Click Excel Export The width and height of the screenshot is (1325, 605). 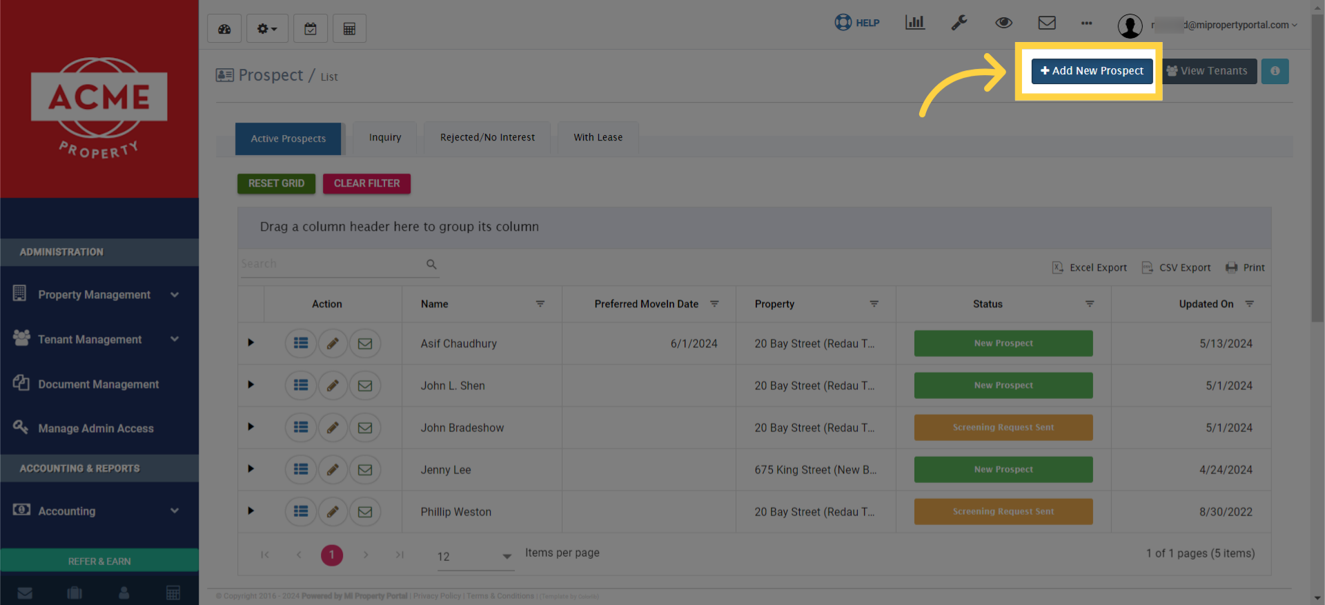tap(1089, 267)
